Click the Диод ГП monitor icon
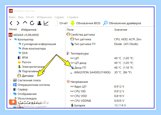This screenshot has width=161, height=115. point(72,68)
